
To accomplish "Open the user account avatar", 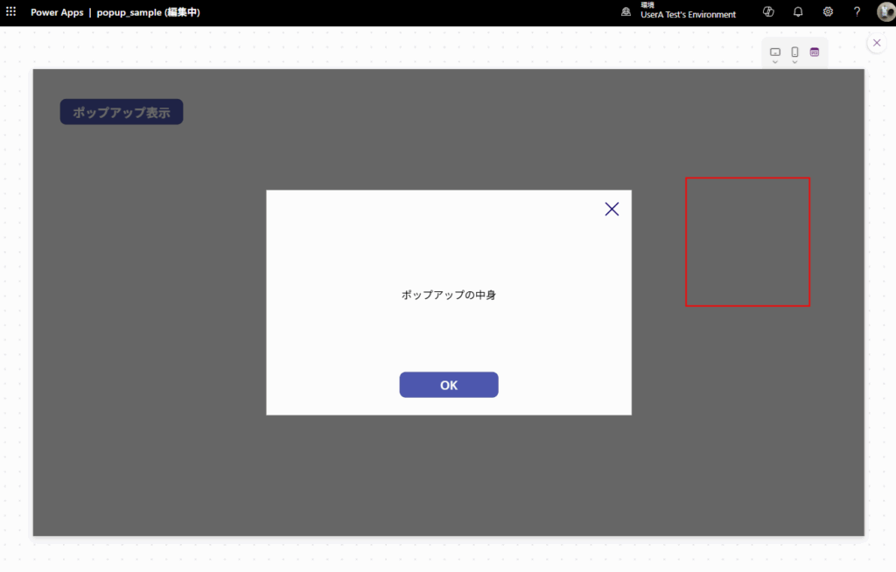I will click(885, 12).
